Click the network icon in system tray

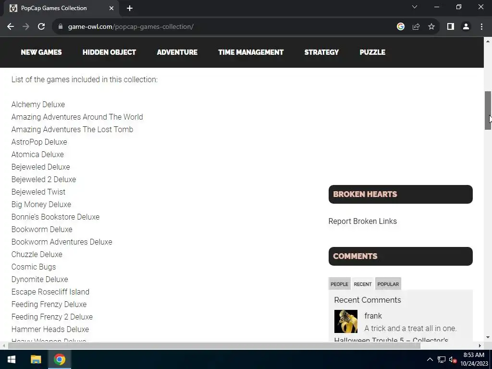pos(442,359)
